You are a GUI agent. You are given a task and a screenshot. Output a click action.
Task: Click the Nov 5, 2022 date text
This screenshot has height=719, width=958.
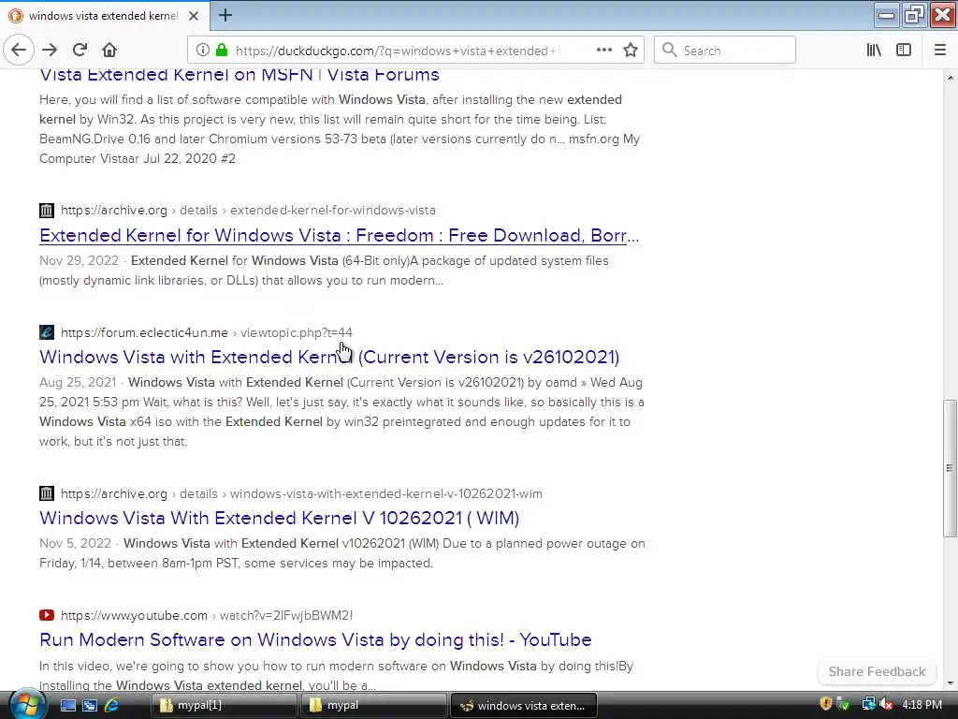75,544
